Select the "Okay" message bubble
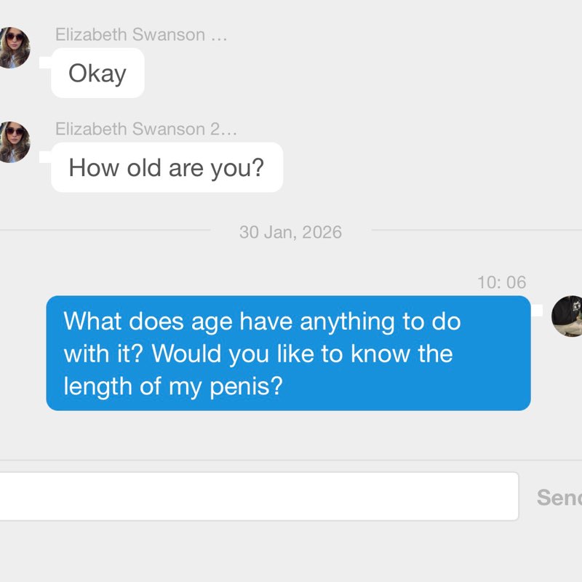Screen dimensions: 582x582 97,73
